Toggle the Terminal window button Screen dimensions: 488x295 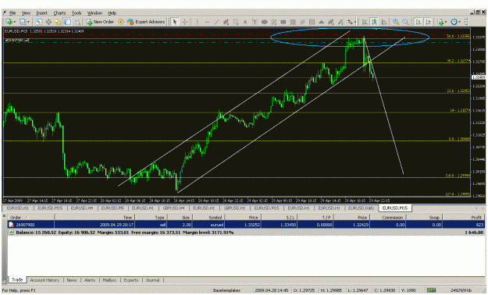(x=67, y=22)
